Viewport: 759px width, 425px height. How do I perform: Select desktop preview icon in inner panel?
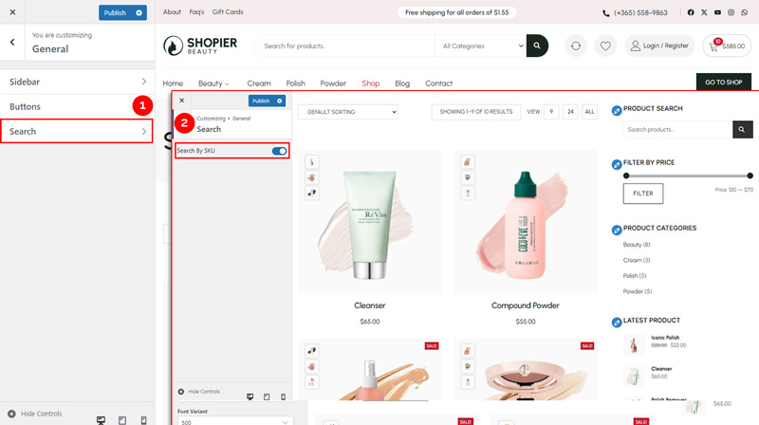pyautogui.click(x=250, y=397)
